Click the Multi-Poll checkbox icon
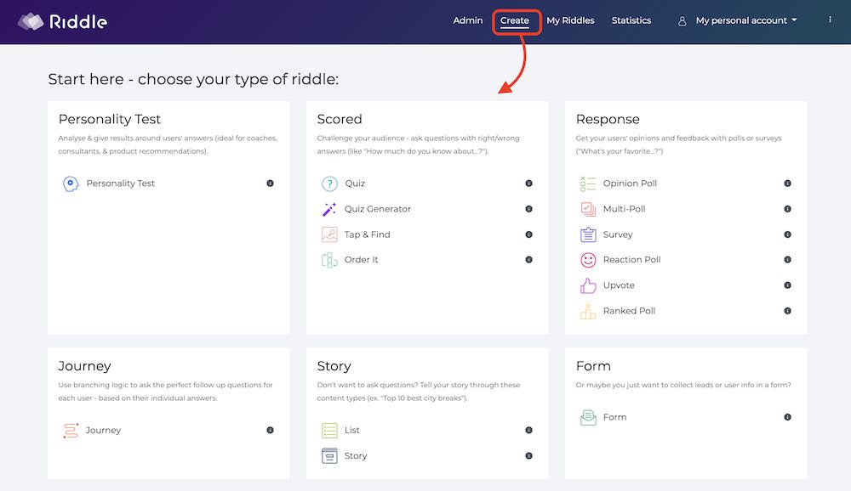This screenshot has width=851, height=491. click(x=588, y=209)
